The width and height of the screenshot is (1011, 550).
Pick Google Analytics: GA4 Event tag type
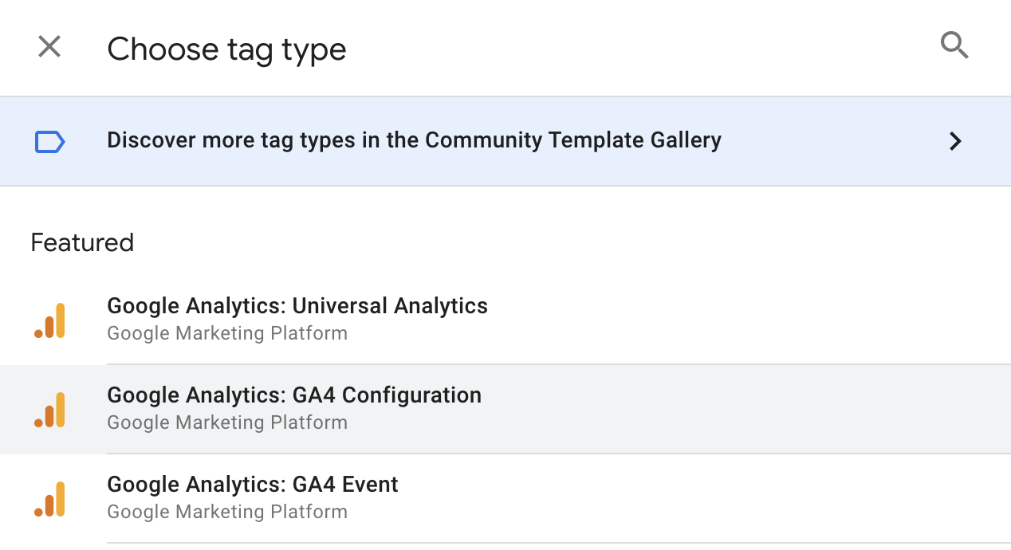[253, 485]
